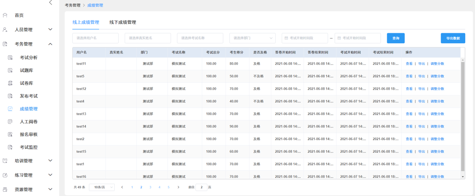This screenshot has width=475, height=196.
Task: Go to 发布考试 publish exam icon
Action: (x=10, y=96)
